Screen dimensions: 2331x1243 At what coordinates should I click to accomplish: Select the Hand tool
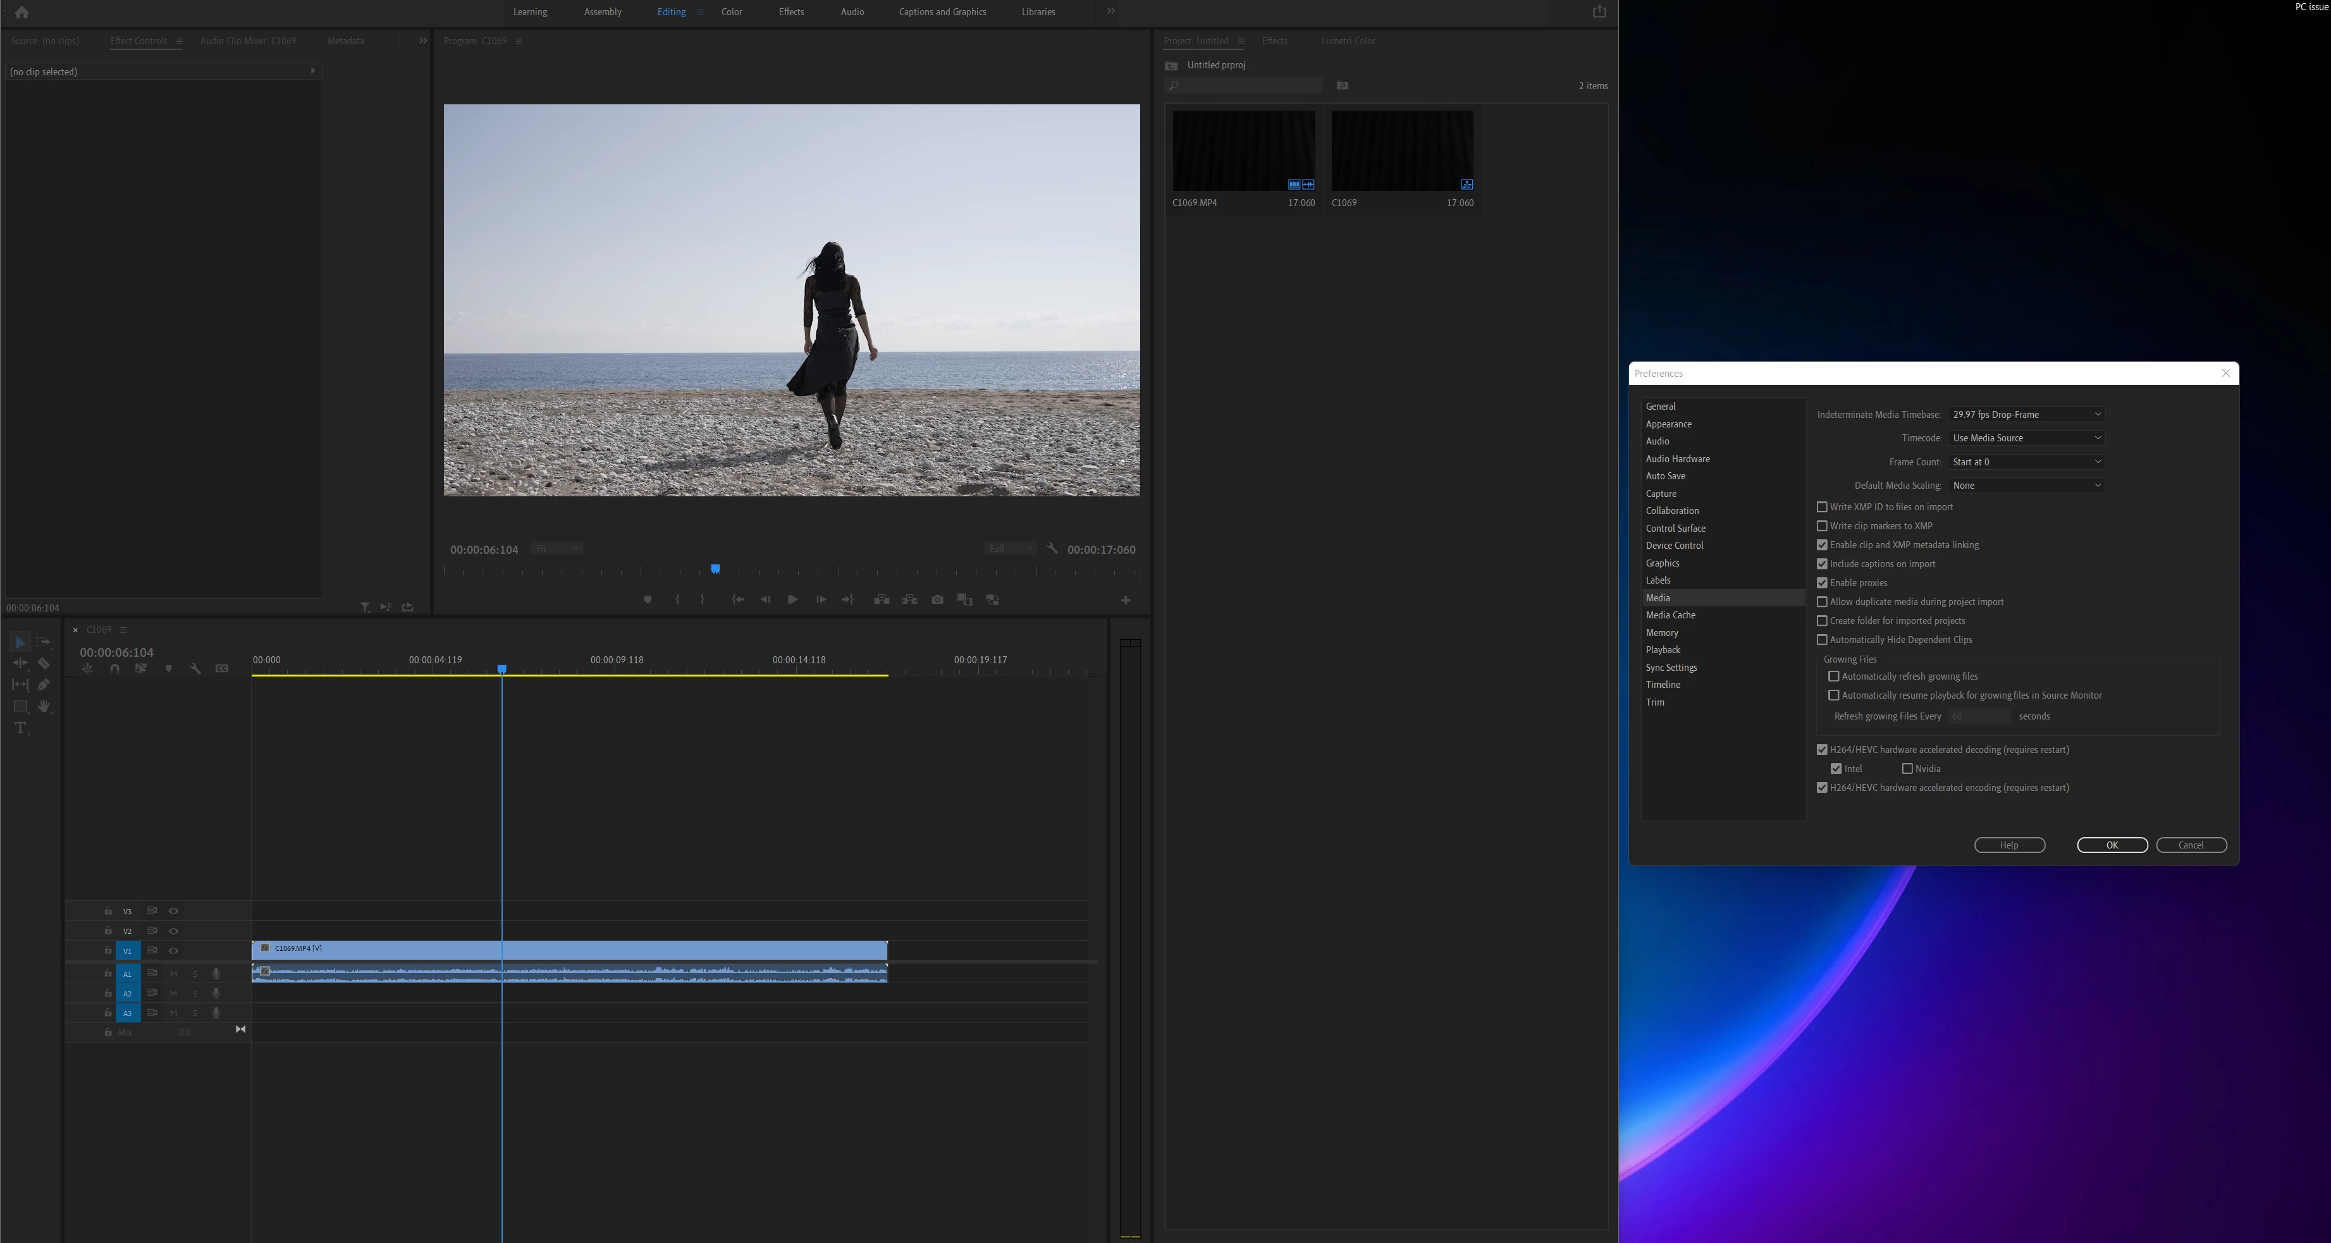(42, 706)
